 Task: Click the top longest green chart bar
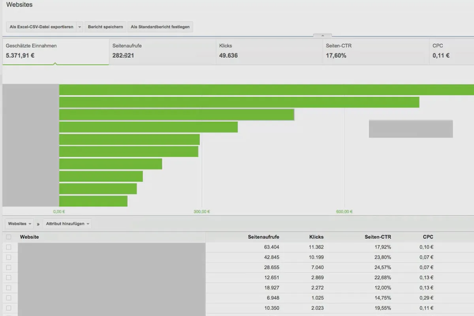pos(267,90)
